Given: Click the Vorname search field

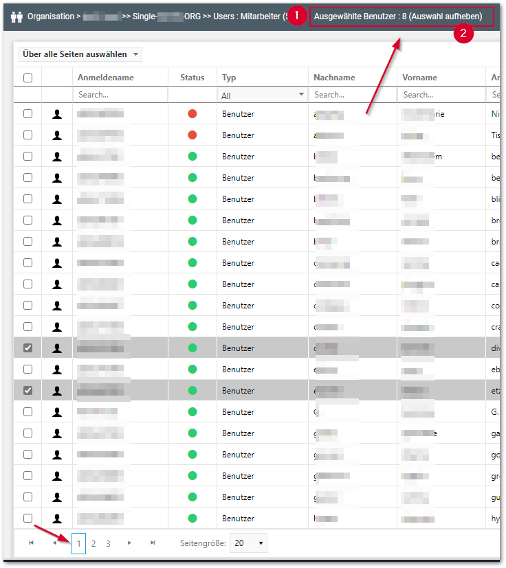Looking at the screenshot, I should 441,95.
